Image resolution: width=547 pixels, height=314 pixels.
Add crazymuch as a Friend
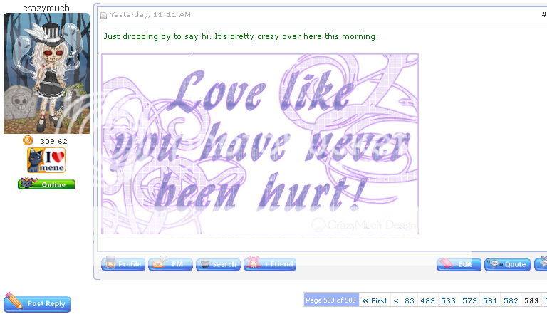pos(270,264)
